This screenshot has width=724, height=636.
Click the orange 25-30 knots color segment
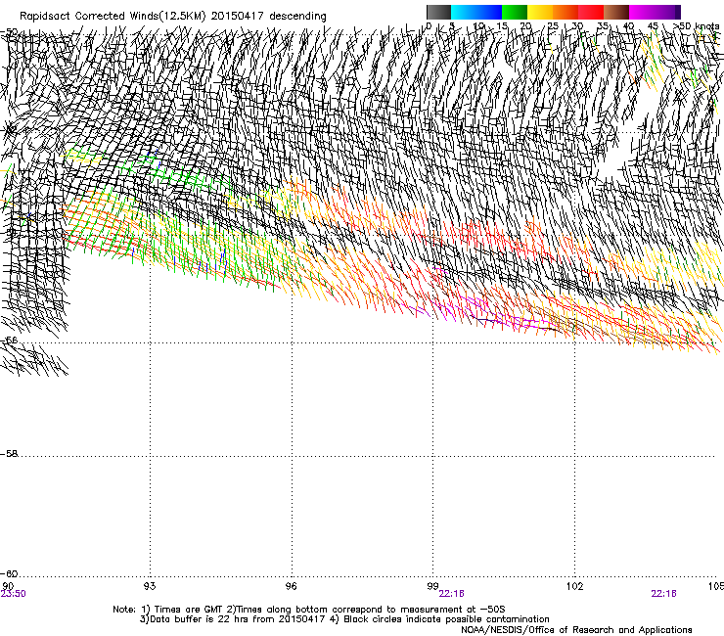566,12
